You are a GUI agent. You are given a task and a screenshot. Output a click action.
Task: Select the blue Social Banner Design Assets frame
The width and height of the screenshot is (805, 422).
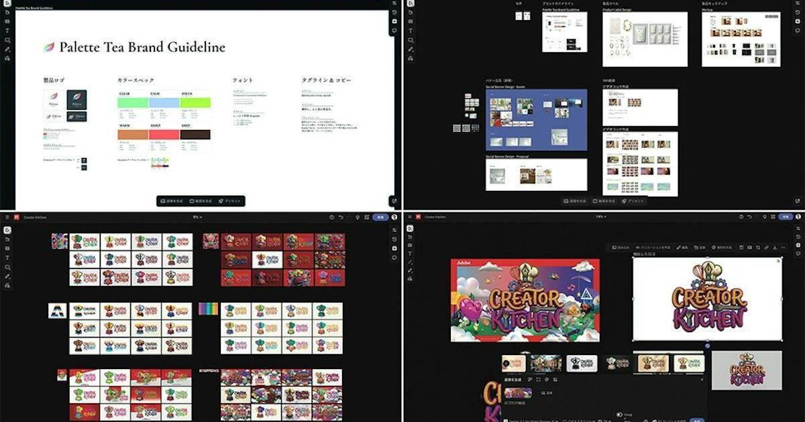pyautogui.click(x=536, y=120)
